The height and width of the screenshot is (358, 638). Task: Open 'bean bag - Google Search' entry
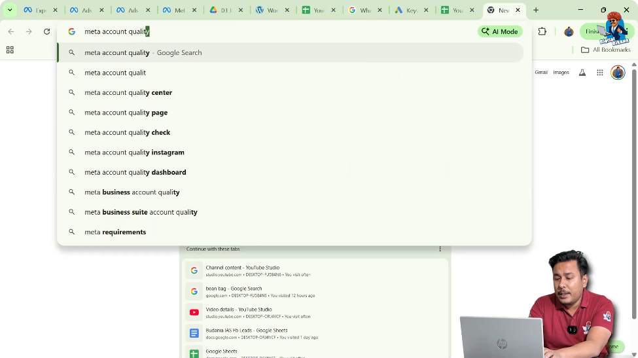(x=315, y=291)
